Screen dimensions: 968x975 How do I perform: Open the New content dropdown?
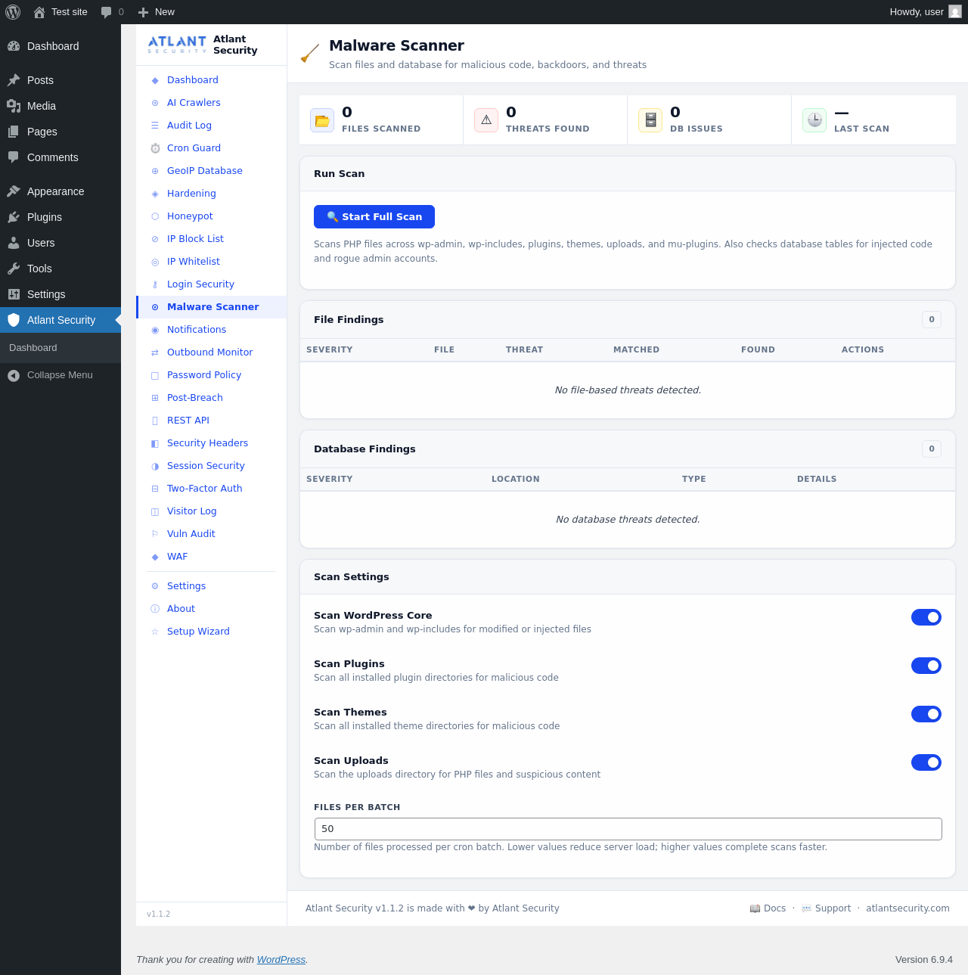157,12
